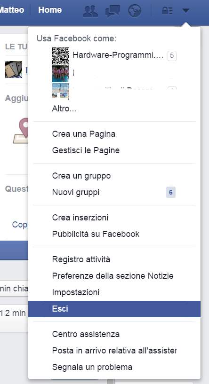Use Facebook as Hardware-Programmi page
This screenshot has height=384, width=209.
pyautogui.click(x=118, y=55)
